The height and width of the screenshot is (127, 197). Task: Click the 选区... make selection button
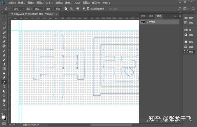38,9
